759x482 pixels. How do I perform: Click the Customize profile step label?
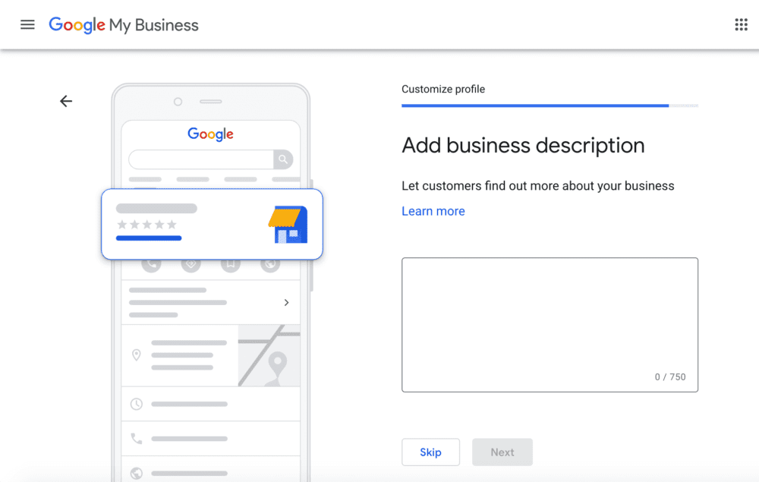[x=443, y=89]
